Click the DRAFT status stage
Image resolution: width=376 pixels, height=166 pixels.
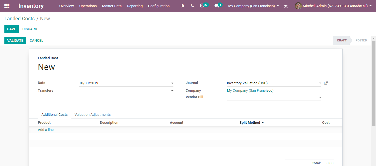(342, 40)
